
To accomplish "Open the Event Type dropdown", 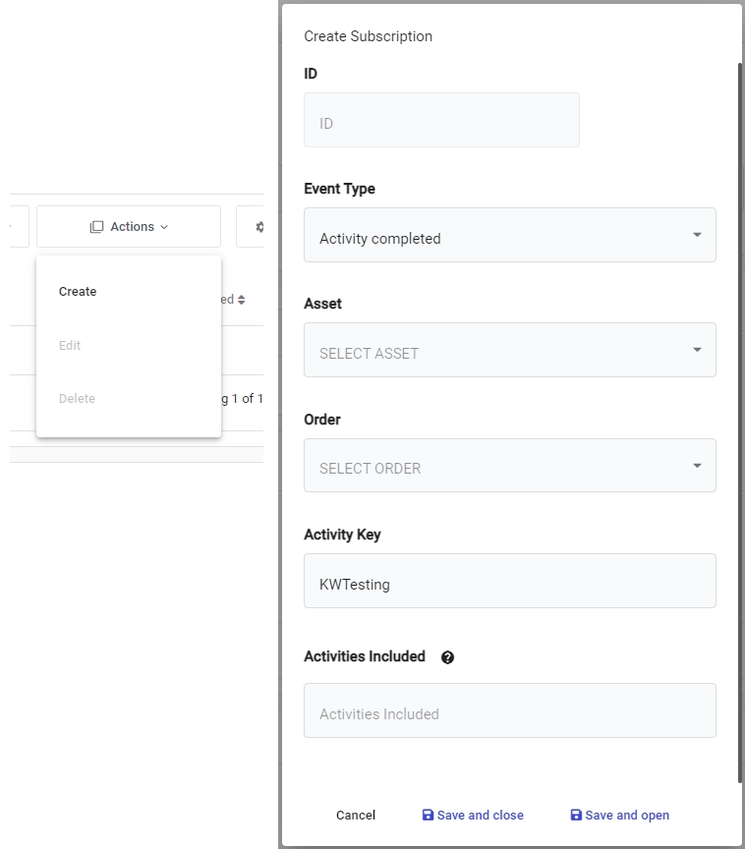I will tap(509, 236).
